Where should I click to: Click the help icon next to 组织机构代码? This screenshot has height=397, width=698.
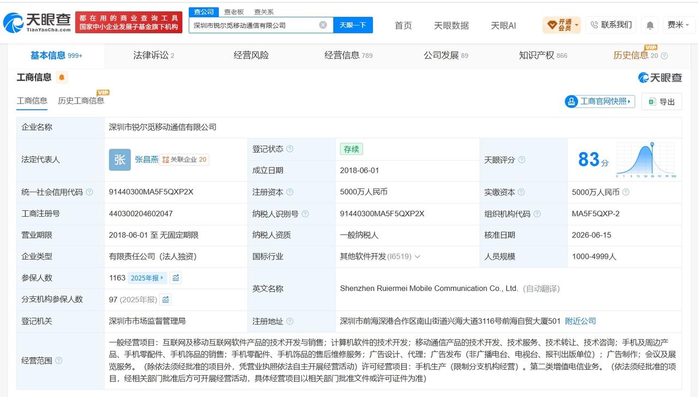[536, 214]
